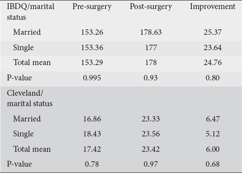Select the IBDQ Married post-surgery value 178.63
The width and height of the screenshot is (242, 173).
tap(151, 32)
